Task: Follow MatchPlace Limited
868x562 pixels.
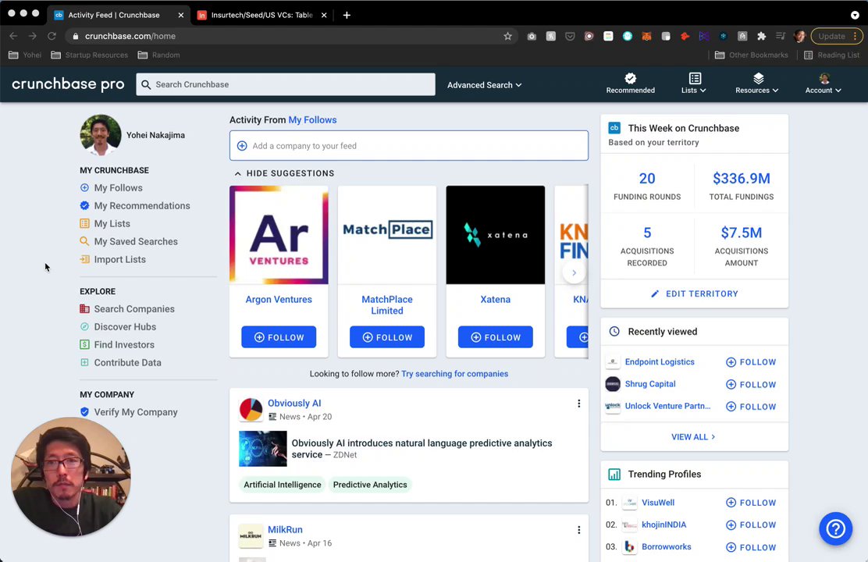Action: (387, 336)
